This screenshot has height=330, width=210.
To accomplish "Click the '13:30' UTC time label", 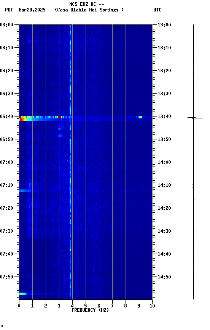I will coord(164,94).
